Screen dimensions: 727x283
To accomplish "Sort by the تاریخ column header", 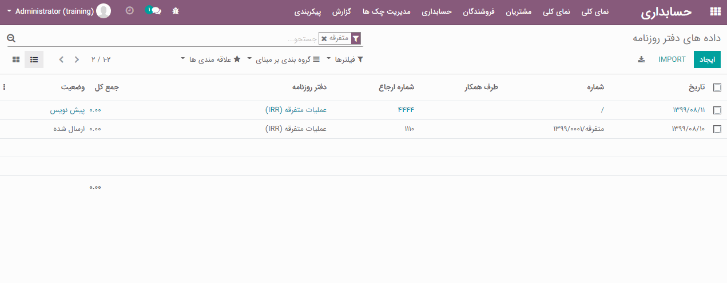I will click(697, 87).
